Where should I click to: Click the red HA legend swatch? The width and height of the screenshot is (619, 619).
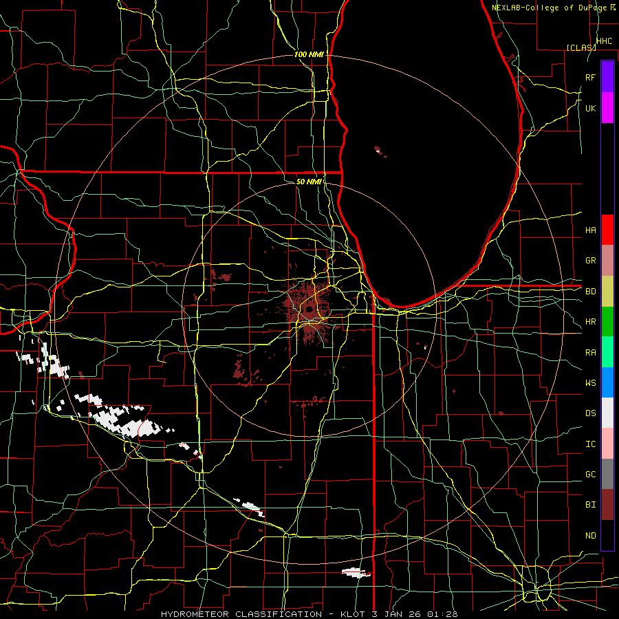click(x=607, y=230)
